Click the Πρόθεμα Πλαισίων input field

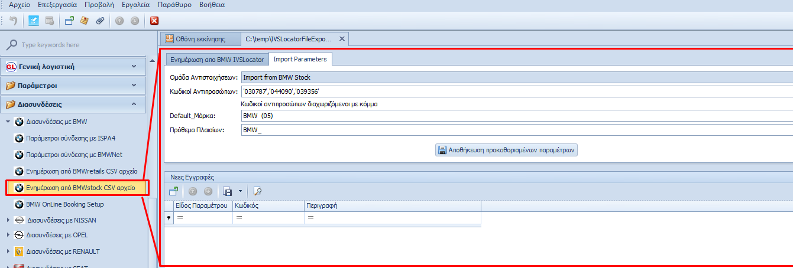(x=514, y=130)
